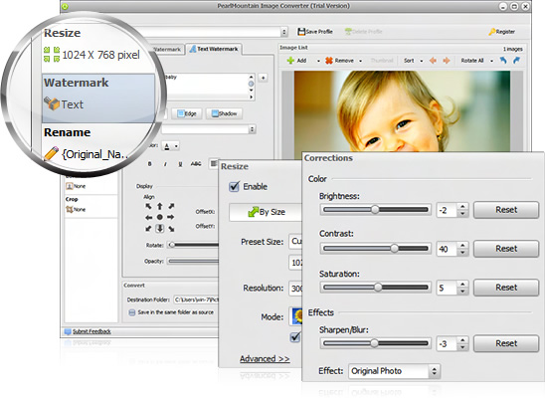Rotate right with blue clockwise arrow
Viewport: 545px width, 399px height.
(x=516, y=60)
